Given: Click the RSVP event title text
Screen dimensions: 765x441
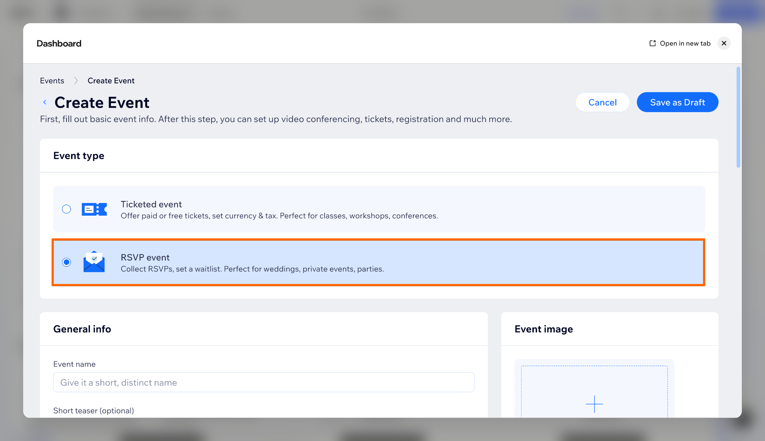Looking at the screenshot, I should tap(145, 257).
